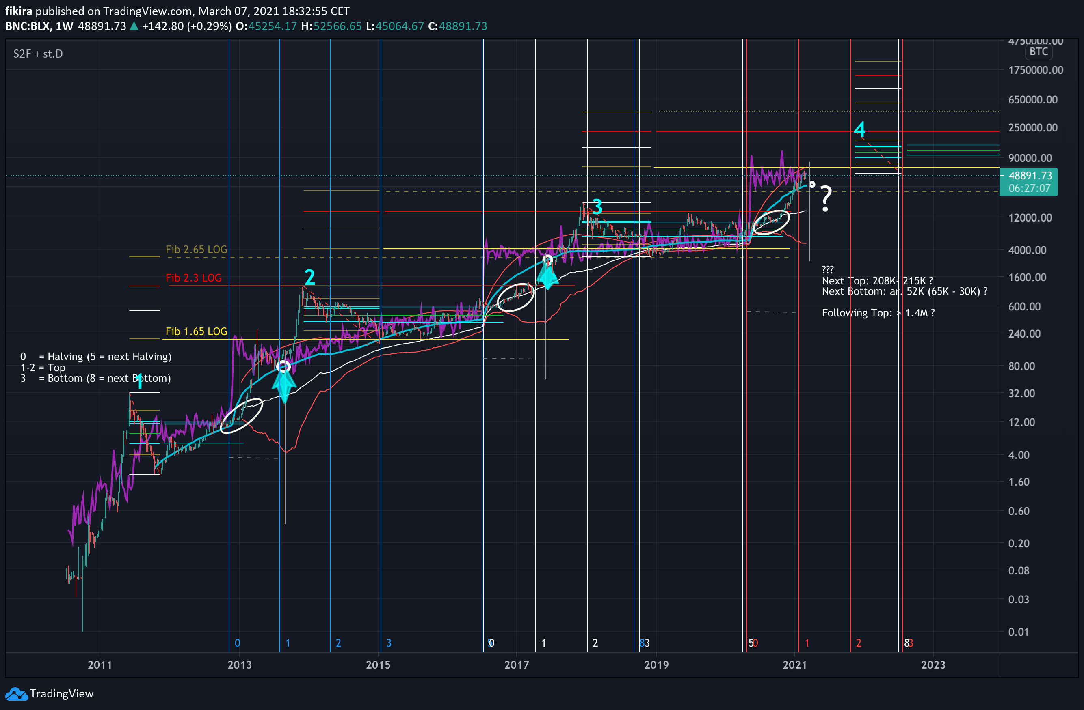This screenshot has width=1084, height=710.
Task: Click the BTC currency label on price axis
Action: pos(1039,52)
